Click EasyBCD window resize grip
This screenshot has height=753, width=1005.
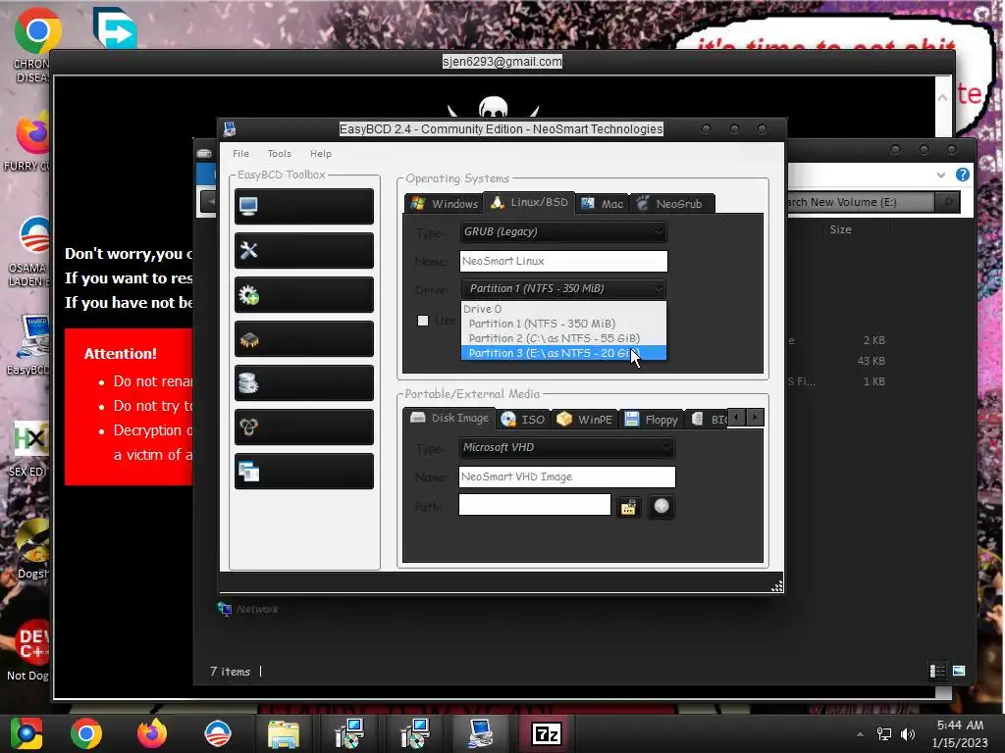[x=777, y=586]
